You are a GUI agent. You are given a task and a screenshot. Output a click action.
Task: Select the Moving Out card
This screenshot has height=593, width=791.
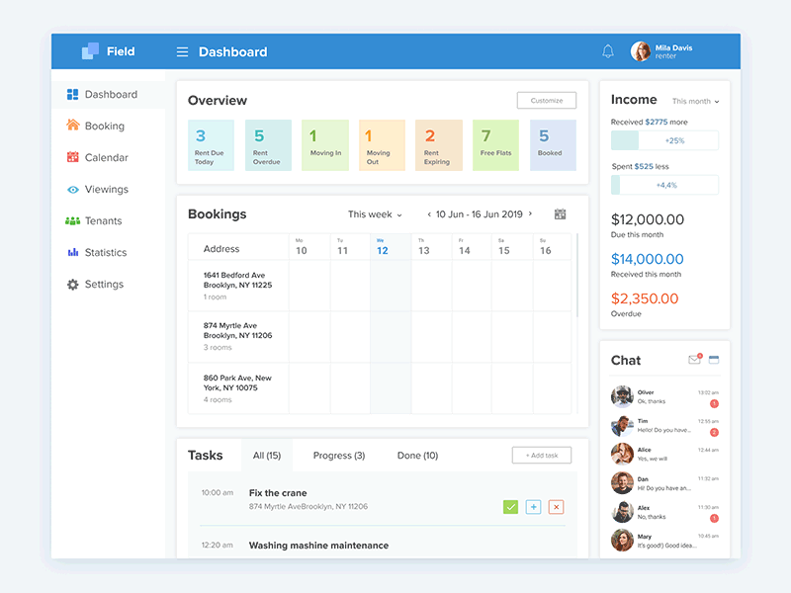click(382, 145)
